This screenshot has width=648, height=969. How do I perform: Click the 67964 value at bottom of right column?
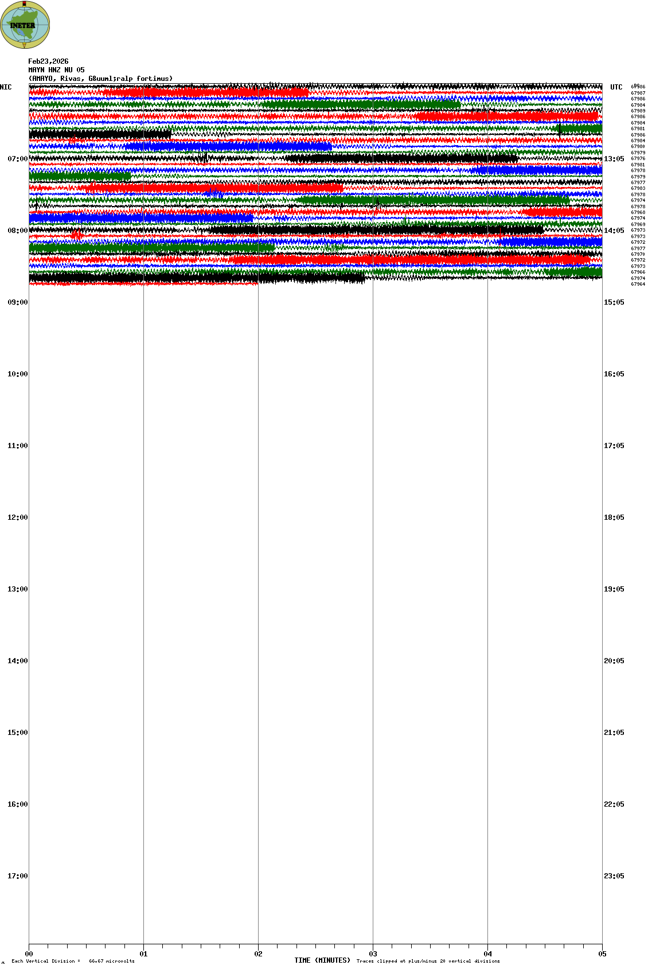pyautogui.click(x=638, y=284)
